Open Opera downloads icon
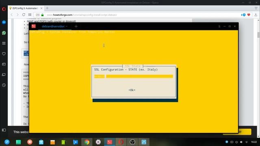Viewport: 260px width, 146px height. 256,15
